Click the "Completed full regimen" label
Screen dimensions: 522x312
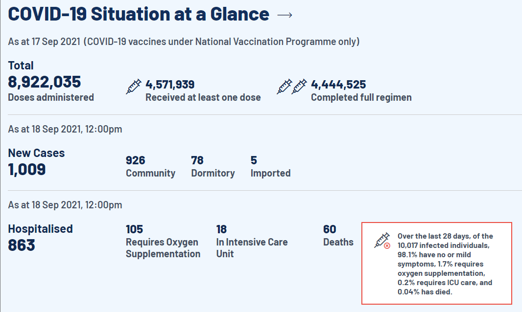361,97
